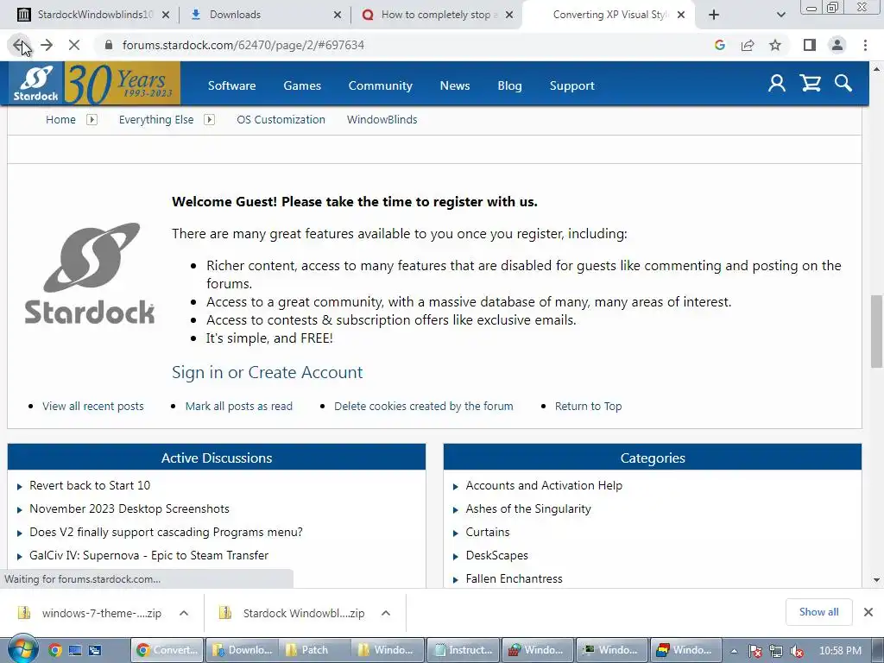
Task: Open the Blog menu item
Action: (x=509, y=85)
